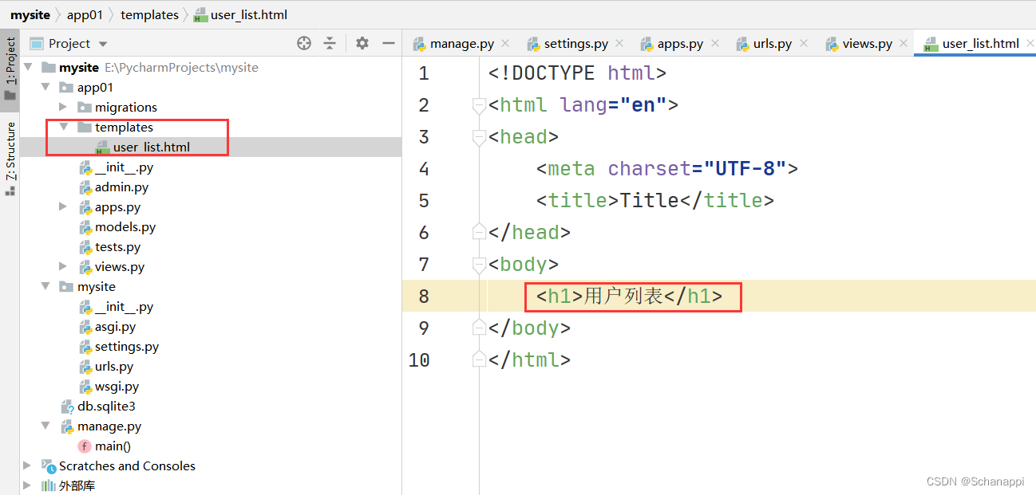Select db.sqlite3 file in project tree
Screen dimensions: 1036x495
[105, 406]
